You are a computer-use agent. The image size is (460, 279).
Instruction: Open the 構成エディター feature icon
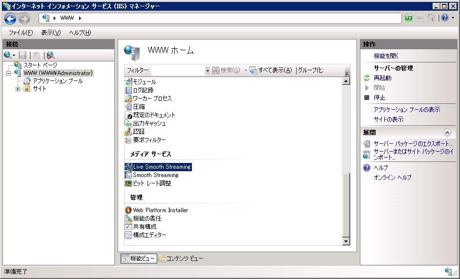point(128,235)
